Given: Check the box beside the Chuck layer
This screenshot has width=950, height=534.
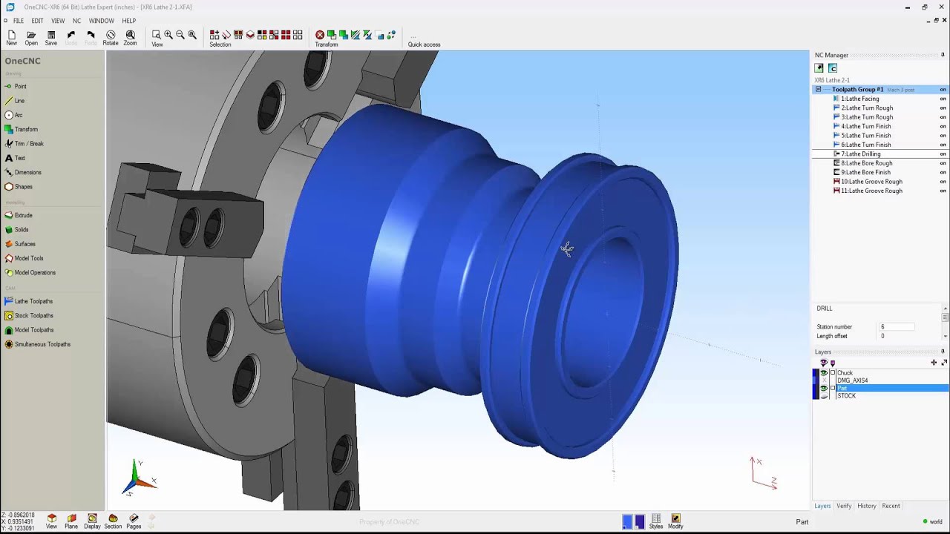Looking at the screenshot, I should tap(833, 373).
